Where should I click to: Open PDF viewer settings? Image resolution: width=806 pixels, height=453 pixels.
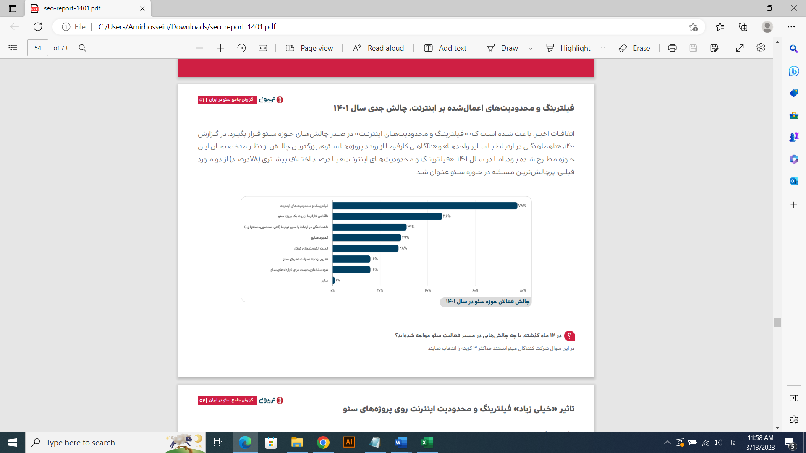tap(761, 48)
